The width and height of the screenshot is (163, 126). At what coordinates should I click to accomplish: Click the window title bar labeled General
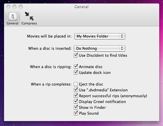coord(81,7)
